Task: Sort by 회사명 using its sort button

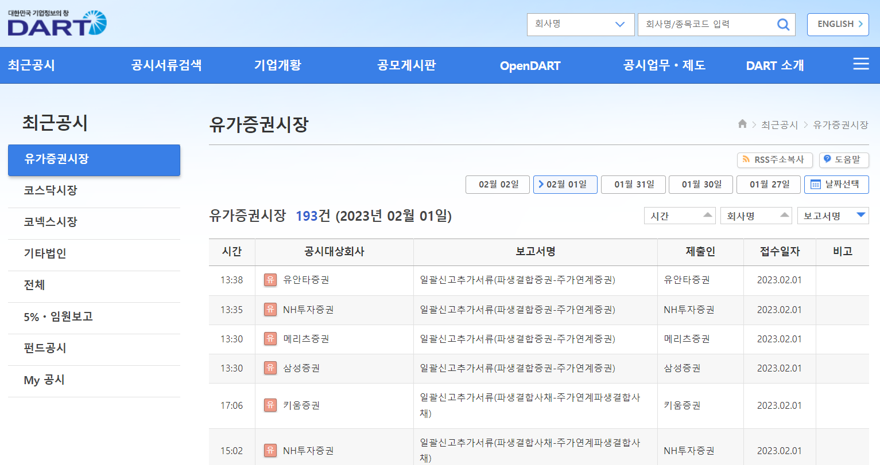Action: tap(756, 216)
